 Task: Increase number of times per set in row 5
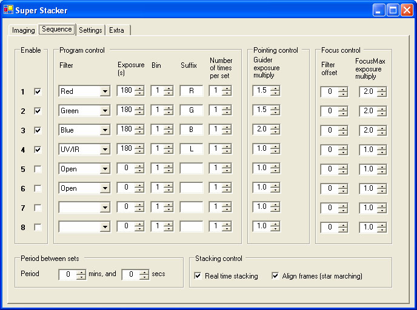coord(226,166)
